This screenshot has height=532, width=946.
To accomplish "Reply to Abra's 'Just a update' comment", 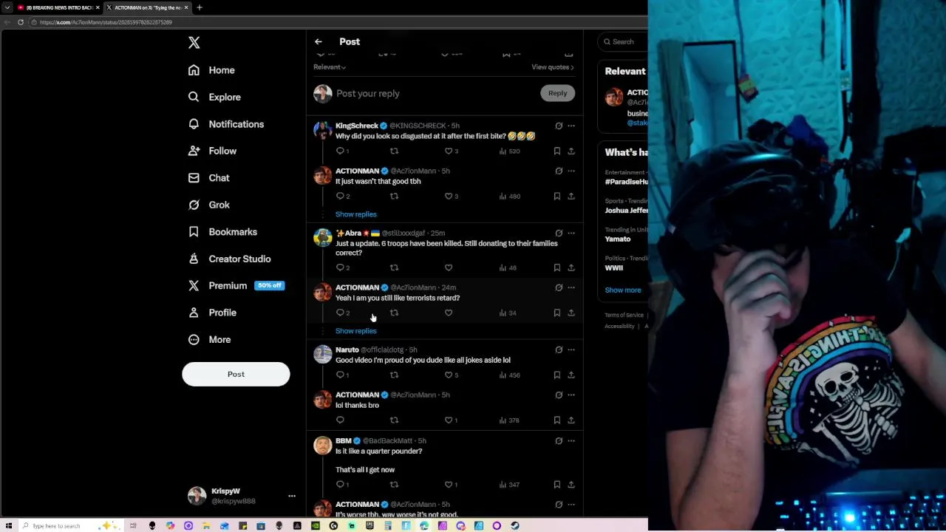I will click(341, 267).
